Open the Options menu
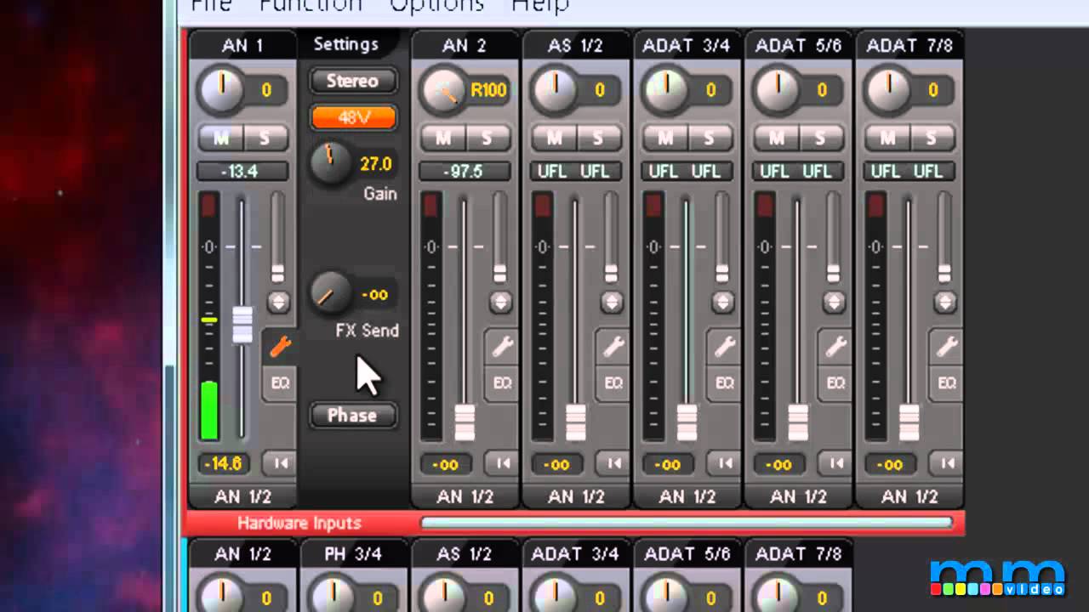The height and width of the screenshot is (612, 1089). (437, 5)
